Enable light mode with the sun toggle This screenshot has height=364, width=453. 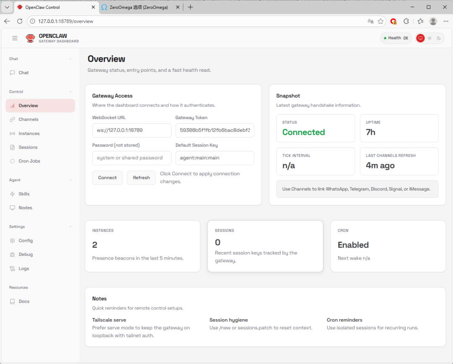pos(430,38)
